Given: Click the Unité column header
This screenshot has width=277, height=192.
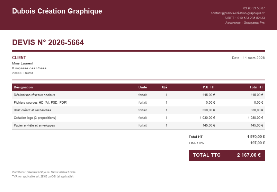Looking at the screenshot, I should 142,87.
